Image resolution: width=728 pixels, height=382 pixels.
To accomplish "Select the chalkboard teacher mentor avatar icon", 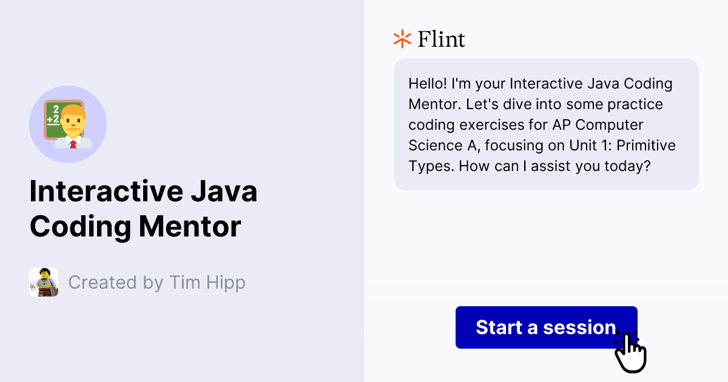I will pos(68,124).
